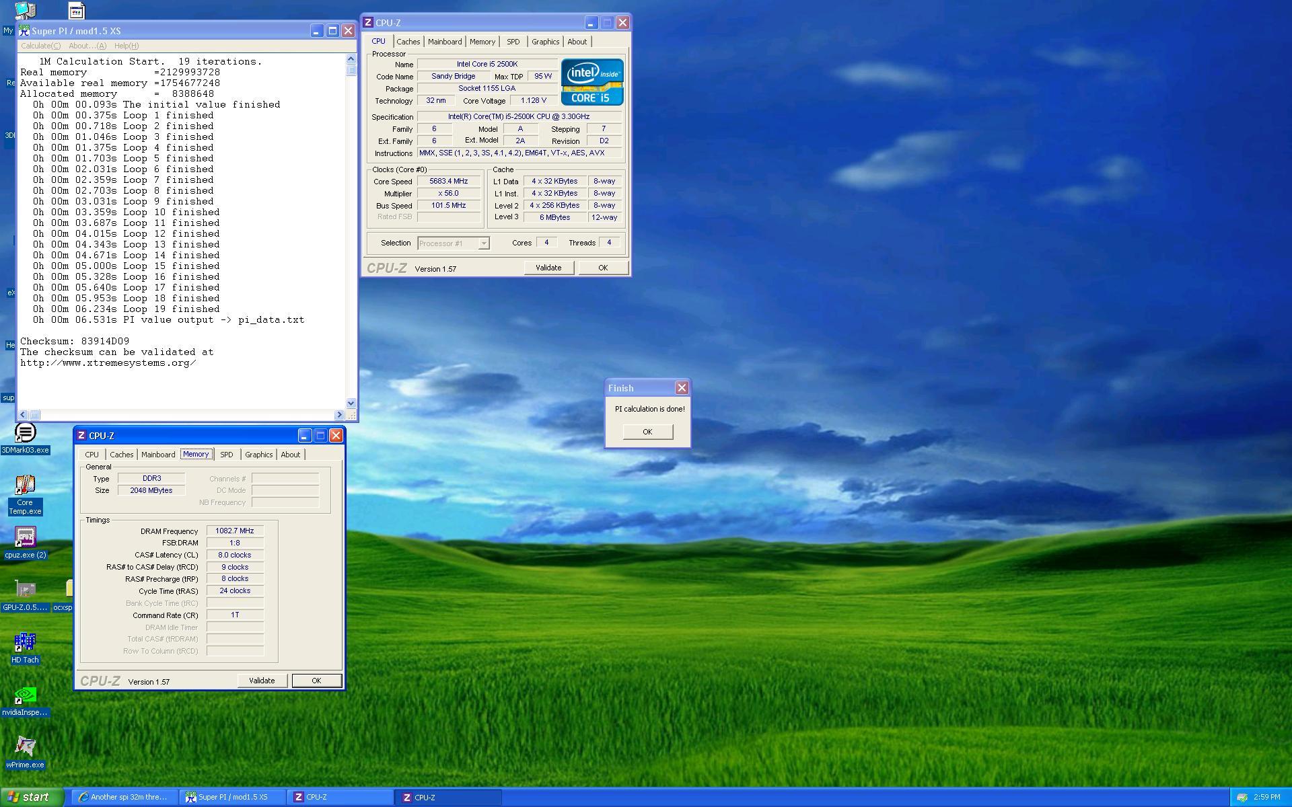
Task: Click the Bus Speed 101.5 MHz field
Action: [x=449, y=206]
